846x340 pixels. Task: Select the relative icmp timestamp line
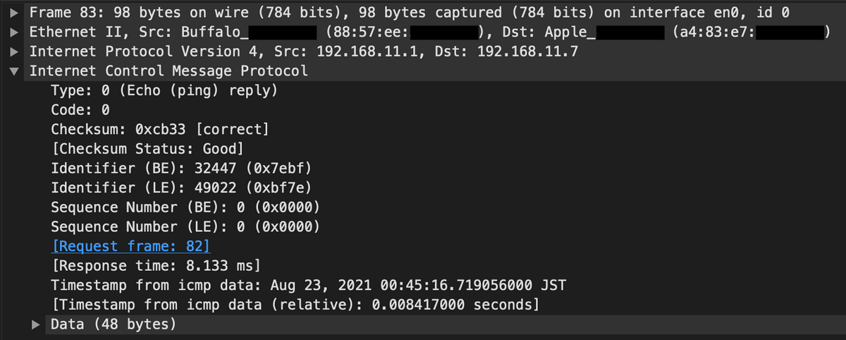point(295,305)
